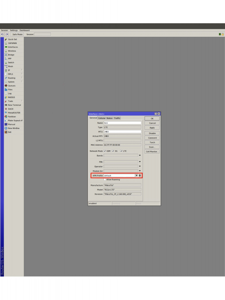
Task: Open the APN Profile dropdown list
Action: (136, 175)
